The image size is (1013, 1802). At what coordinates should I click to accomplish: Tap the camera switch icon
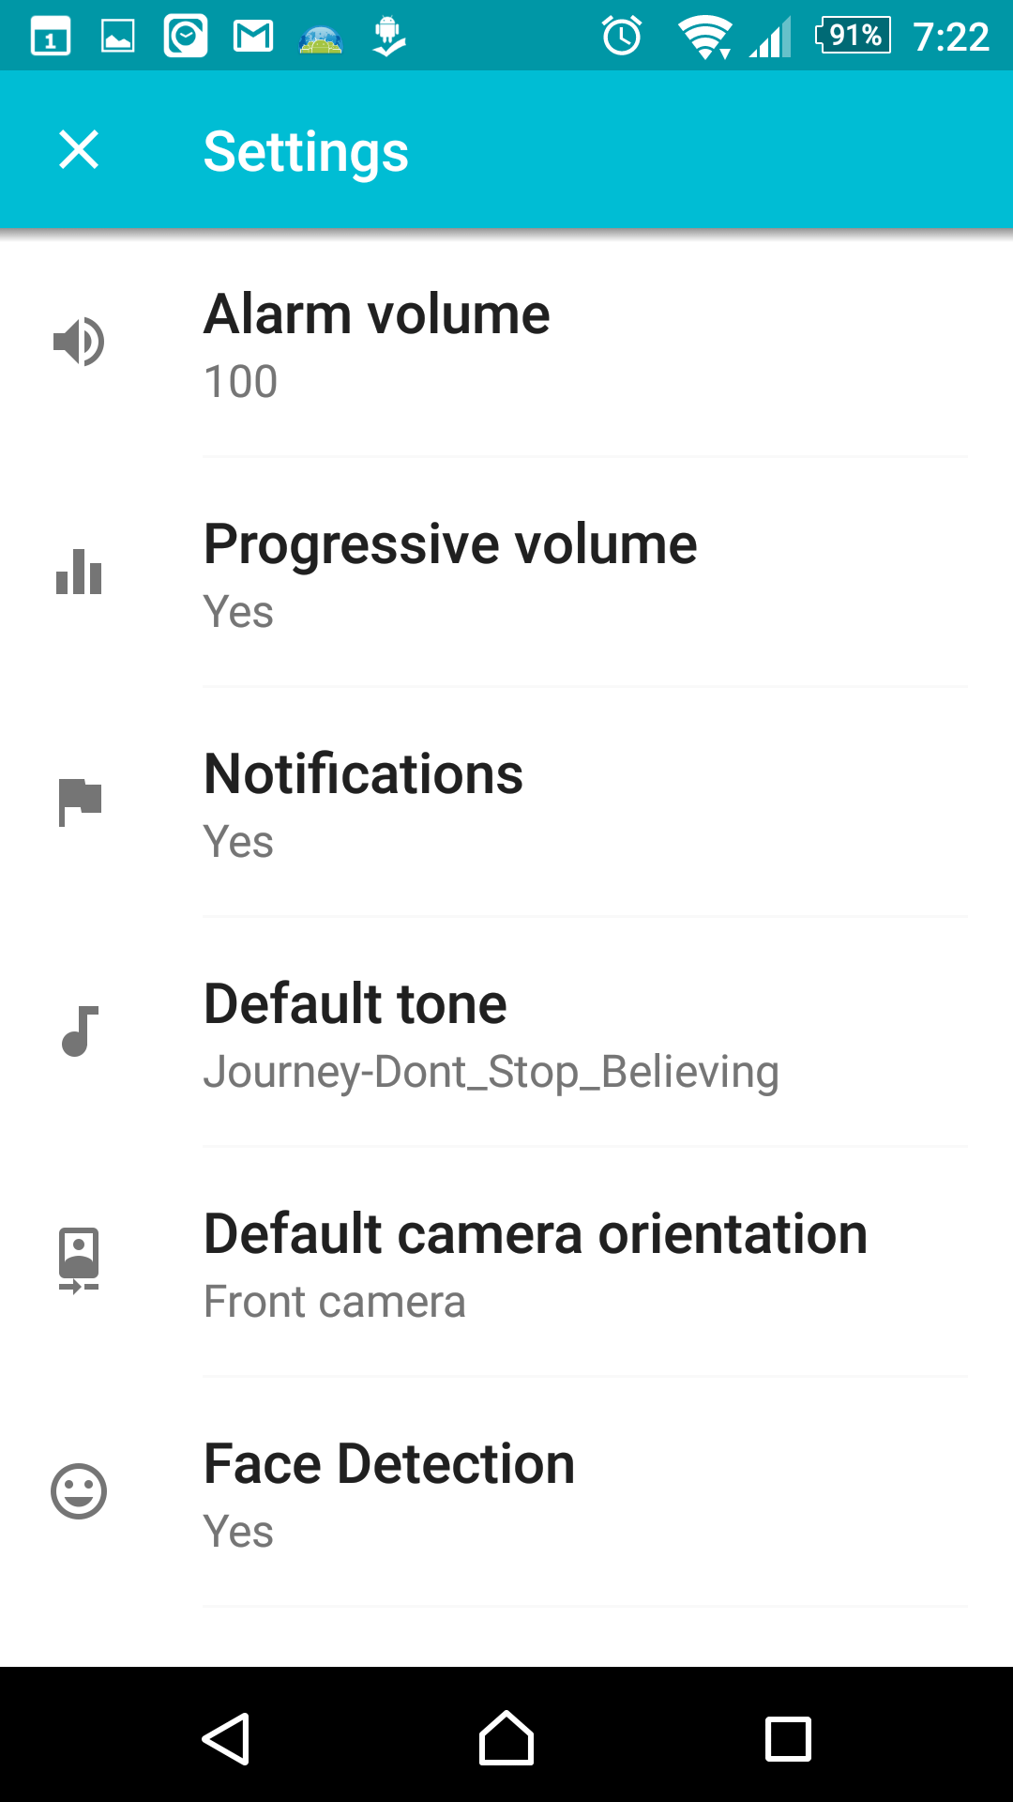[79, 1260]
